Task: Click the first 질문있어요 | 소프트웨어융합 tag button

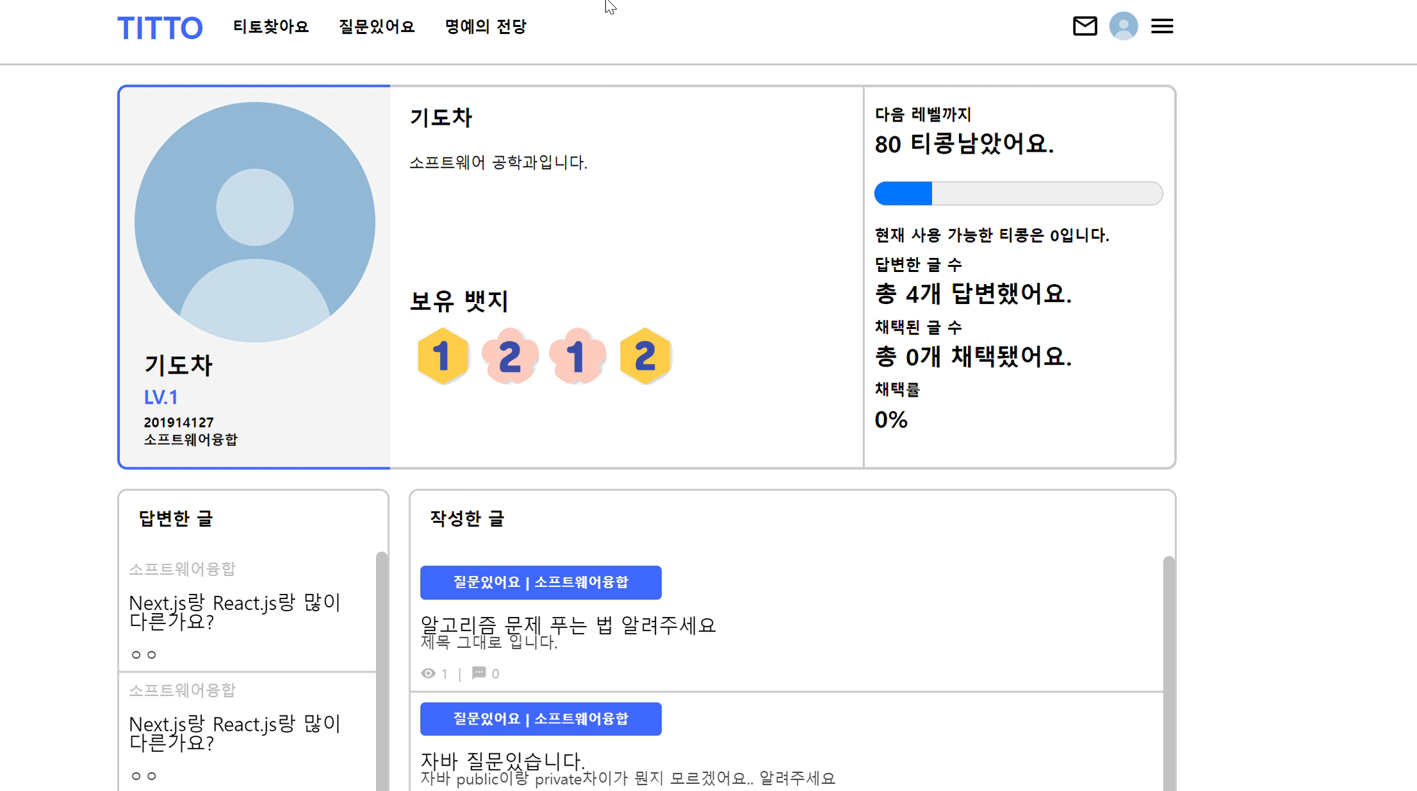Action: [541, 582]
